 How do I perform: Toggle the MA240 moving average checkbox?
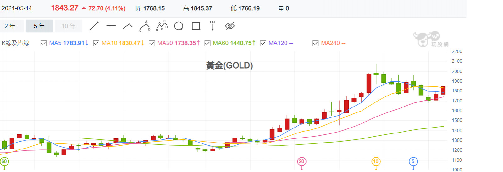[x=316, y=43]
